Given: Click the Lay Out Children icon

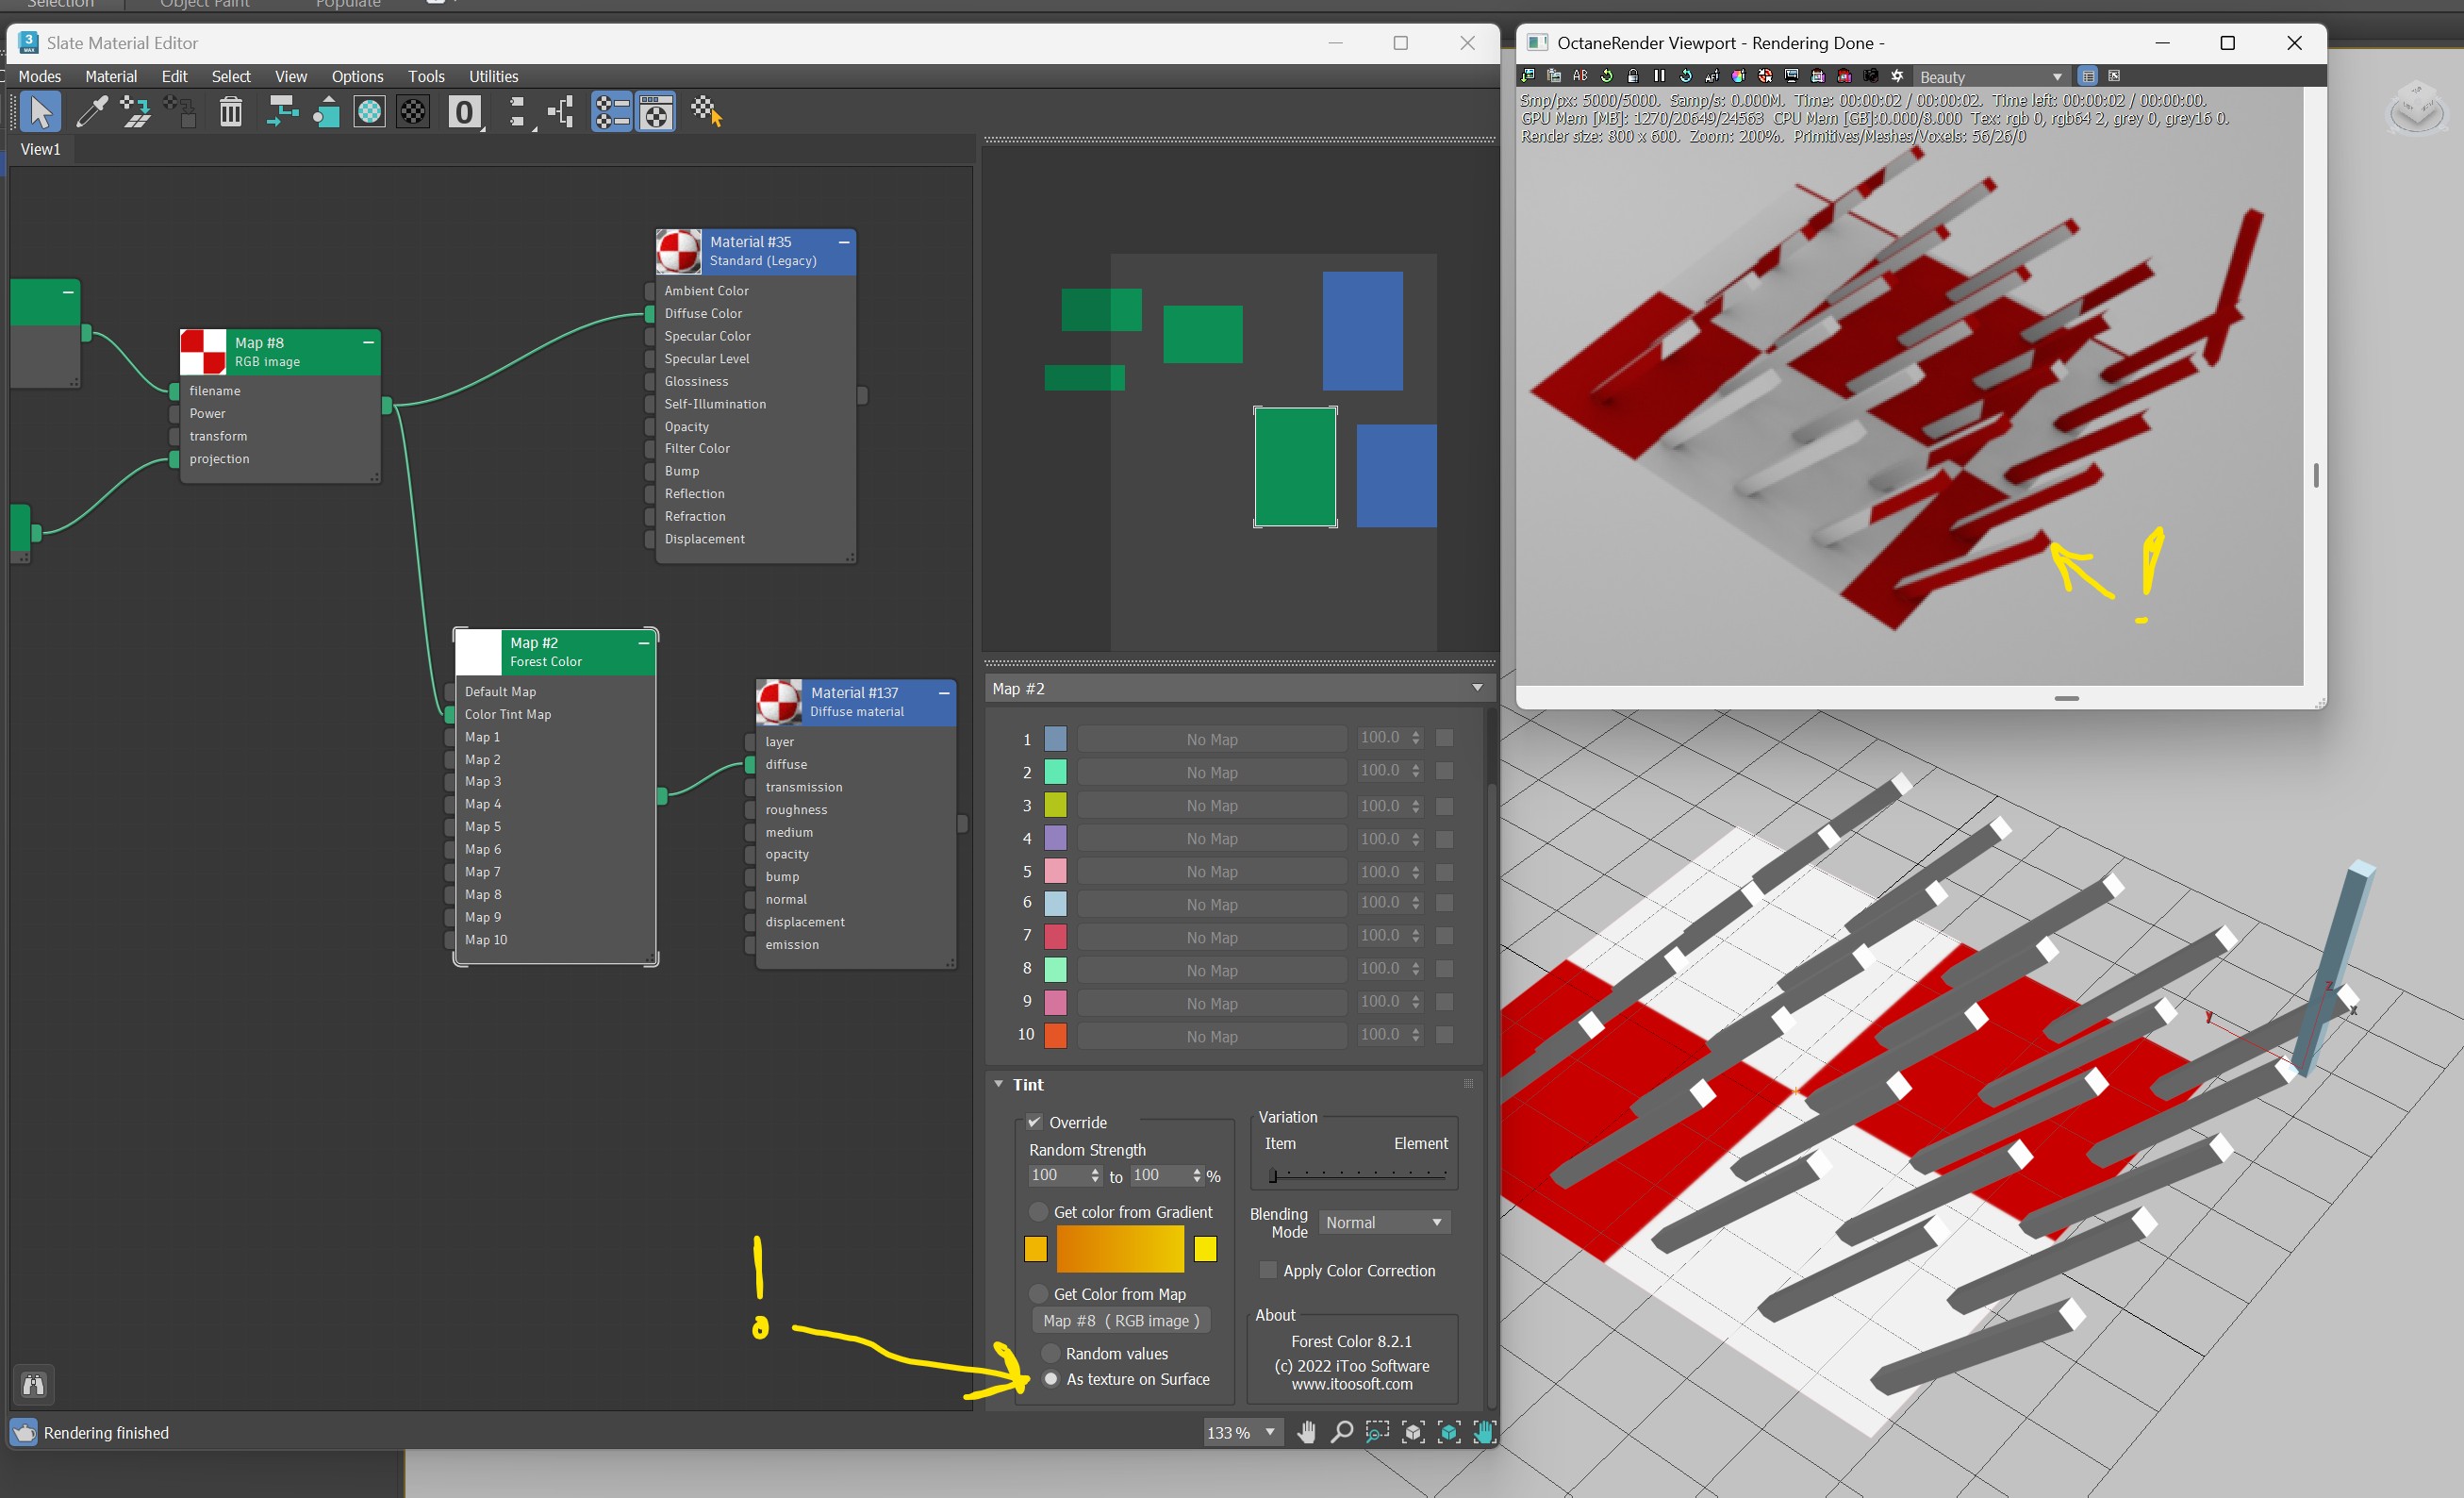Looking at the screenshot, I should (562, 112).
